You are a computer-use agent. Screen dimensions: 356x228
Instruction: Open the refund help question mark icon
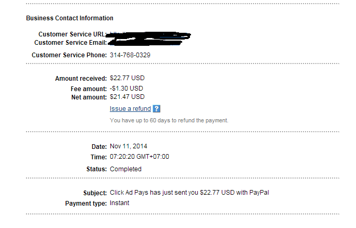pyautogui.click(x=157, y=109)
